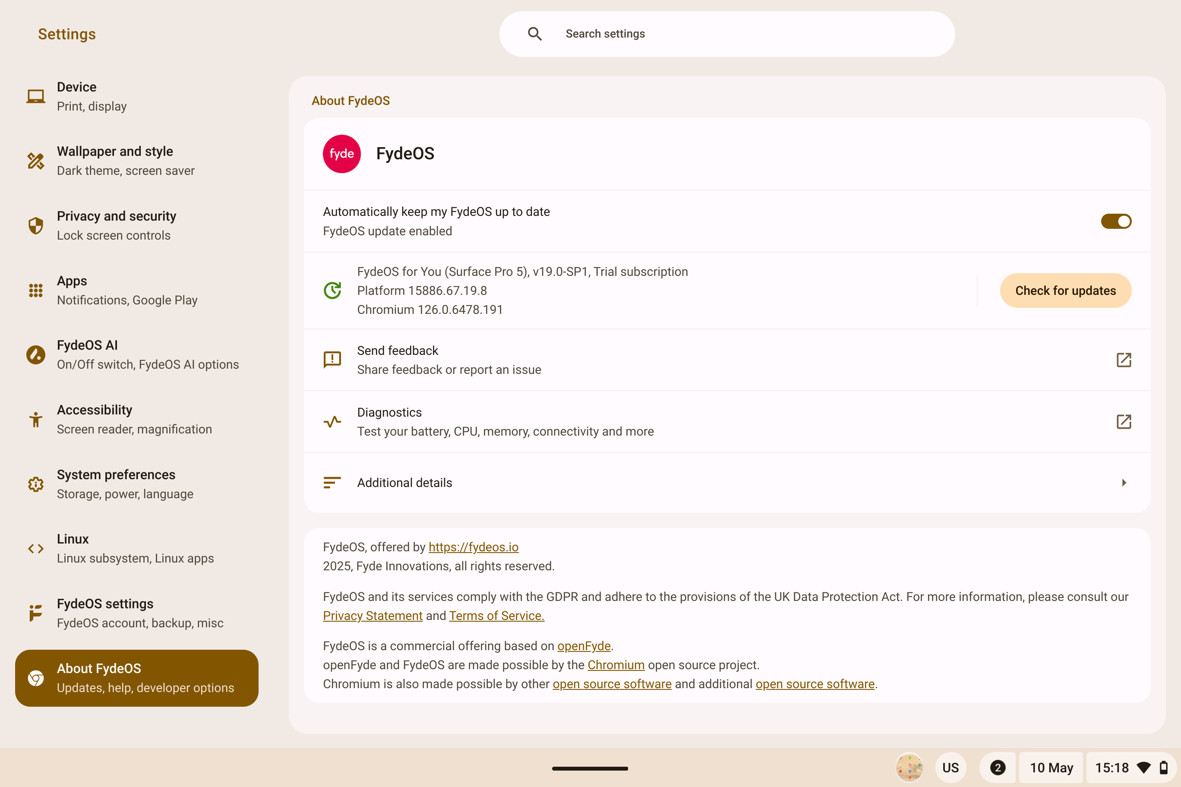This screenshot has height=787, width=1181.
Task: Click the Accessibility figure icon
Action: [x=36, y=419]
